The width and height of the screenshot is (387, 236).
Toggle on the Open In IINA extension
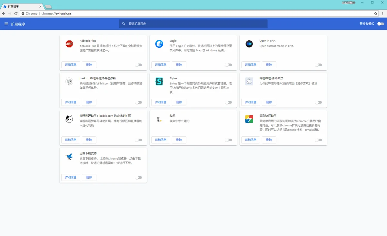318,65
